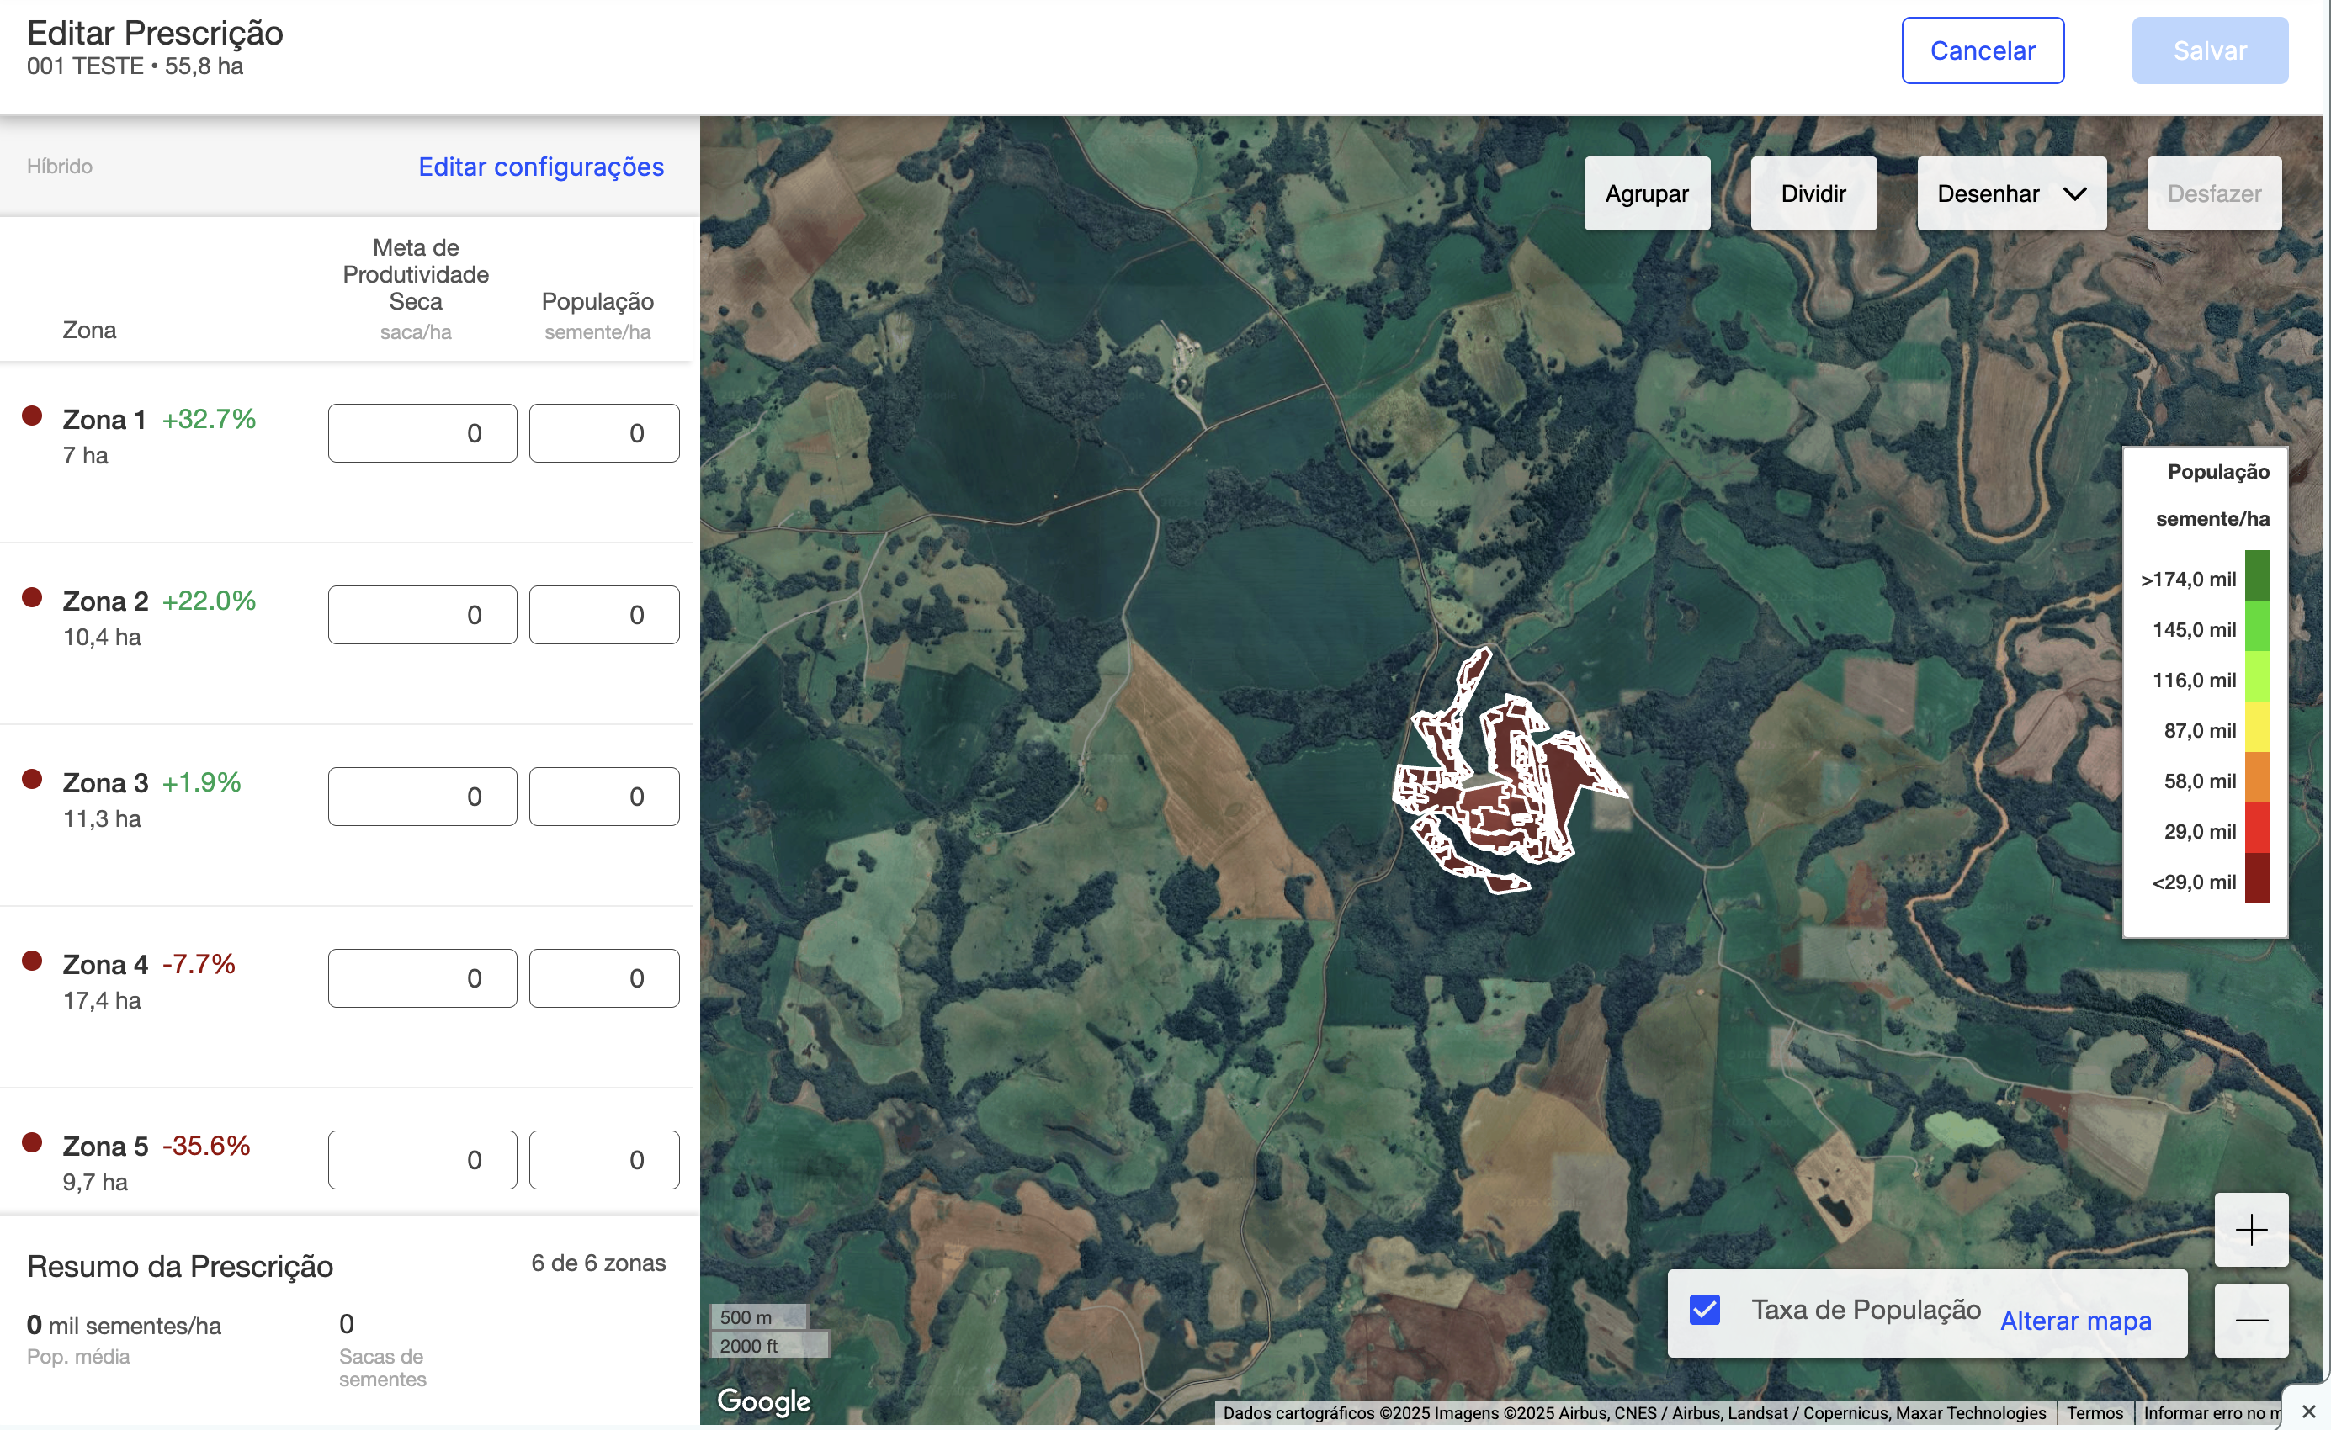Viewport: 2331px width, 1430px height.
Task: Click Zona 1 Meta de Produtividade field
Action: pyautogui.click(x=422, y=433)
